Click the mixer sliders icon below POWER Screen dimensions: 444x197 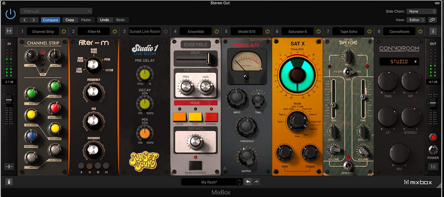click(433, 166)
